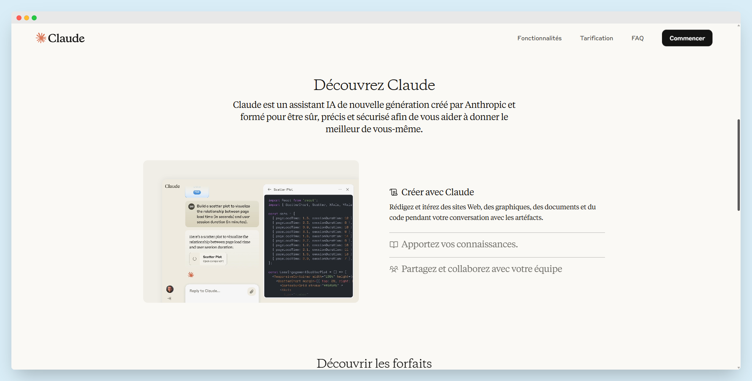Image resolution: width=752 pixels, height=381 pixels.
Task: Click the page's vertical scrollbar thumb
Action: 739,165
